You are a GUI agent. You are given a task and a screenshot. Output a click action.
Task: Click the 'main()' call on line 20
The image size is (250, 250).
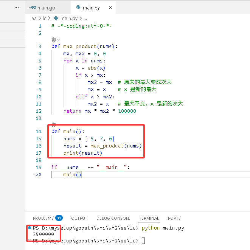pos(72,175)
